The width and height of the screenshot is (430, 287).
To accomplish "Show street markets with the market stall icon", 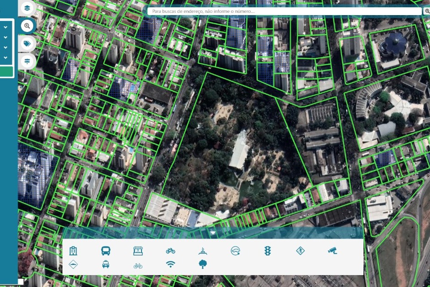I will (138, 251).
